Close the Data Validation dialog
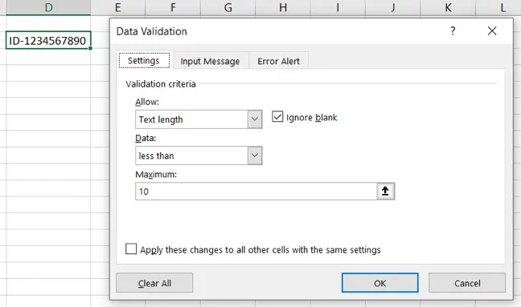Screen dimensions: 521x307 point(492,31)
